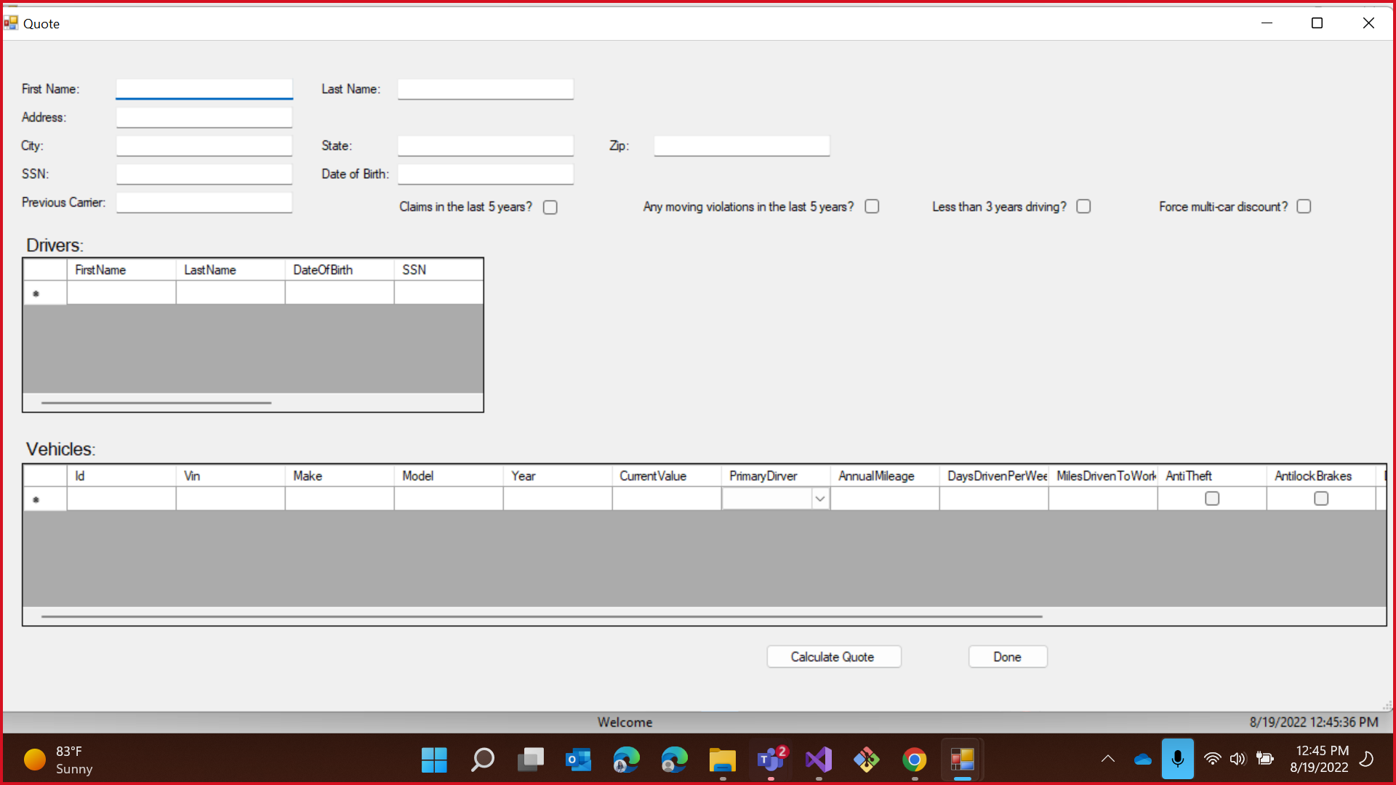1396x785 pixels.
Task: Select the new-row header in Drivers grid
Action: point(45,293)
